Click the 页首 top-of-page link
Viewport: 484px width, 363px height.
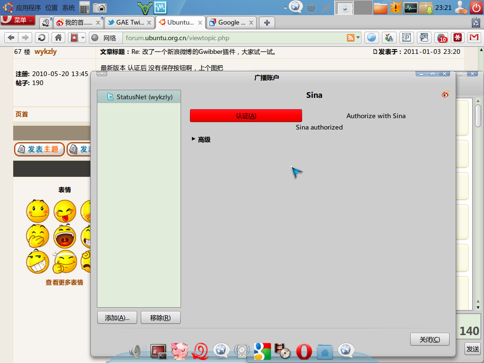click(x=22, y=114)
